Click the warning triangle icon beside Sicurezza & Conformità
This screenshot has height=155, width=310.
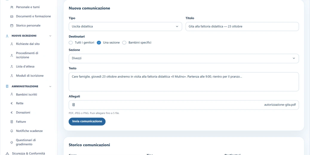pos(7,154)
